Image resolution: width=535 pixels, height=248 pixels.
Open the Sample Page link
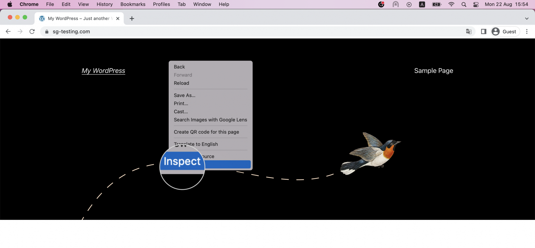coord(434,71)
